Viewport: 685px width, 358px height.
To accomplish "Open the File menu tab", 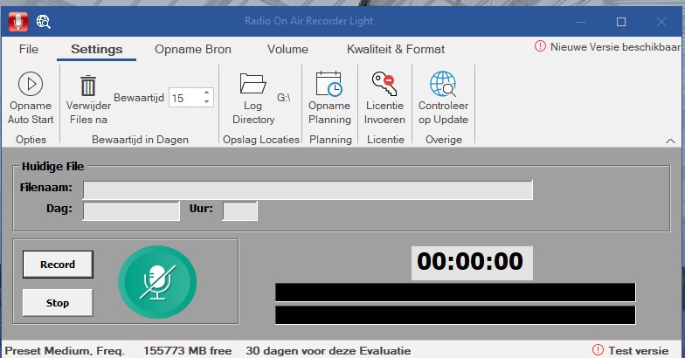I will 29,49.
